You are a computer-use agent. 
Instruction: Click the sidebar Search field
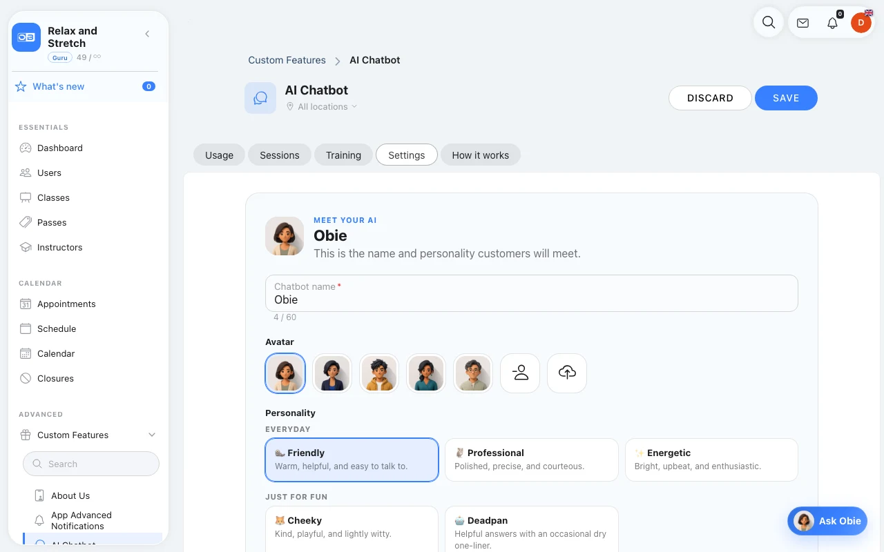coord(91,464)
